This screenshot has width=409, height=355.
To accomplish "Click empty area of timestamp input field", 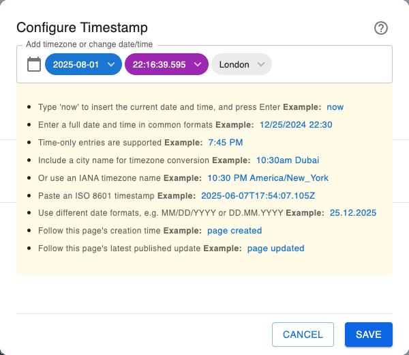I will (331, 64).
